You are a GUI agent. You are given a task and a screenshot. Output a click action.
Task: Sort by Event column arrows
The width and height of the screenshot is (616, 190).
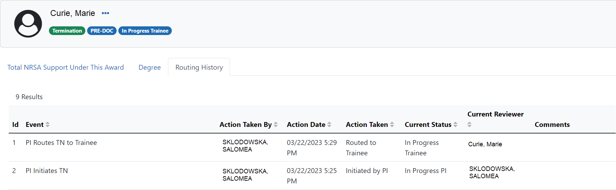[48, 124]
